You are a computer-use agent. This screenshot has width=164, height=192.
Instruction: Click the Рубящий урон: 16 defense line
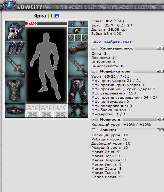pyautogui.click(x=109, y=139)
